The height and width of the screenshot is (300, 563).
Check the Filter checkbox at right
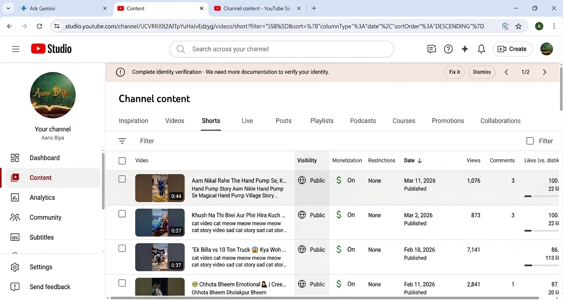[x=530, y=141]
